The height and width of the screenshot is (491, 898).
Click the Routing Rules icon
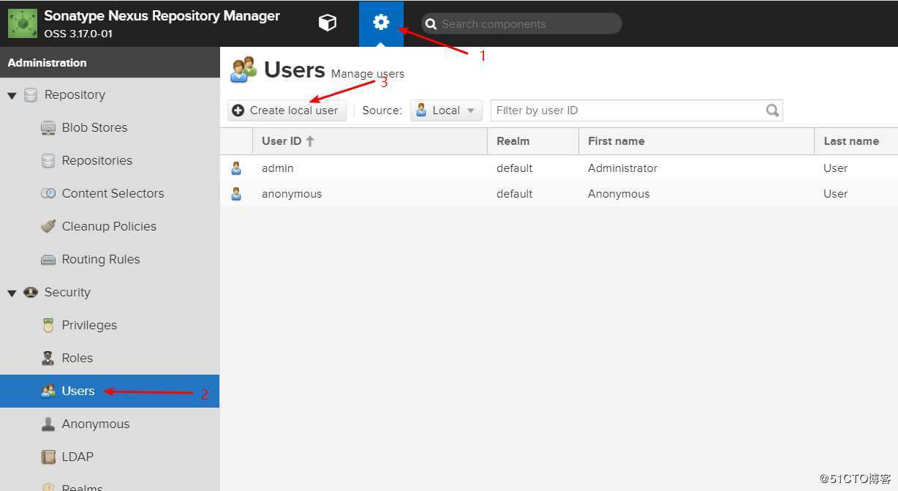pyautogui.click(x=48, y=260)
